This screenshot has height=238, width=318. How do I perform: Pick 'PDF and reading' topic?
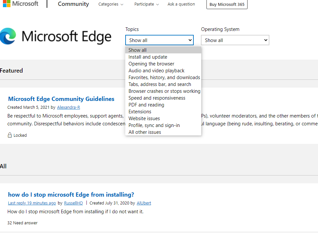[163, 105]
